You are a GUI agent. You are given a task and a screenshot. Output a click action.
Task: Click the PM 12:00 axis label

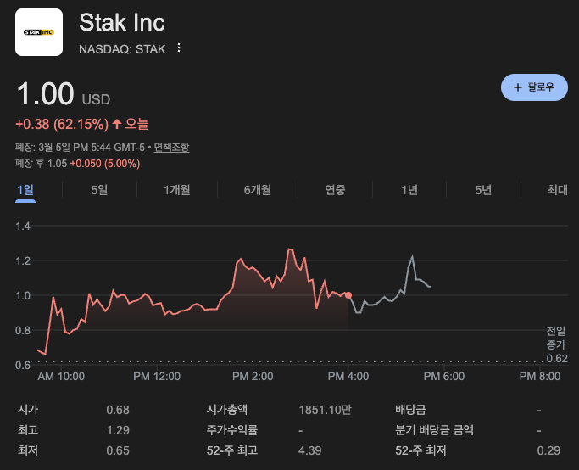tap(157, 376)
